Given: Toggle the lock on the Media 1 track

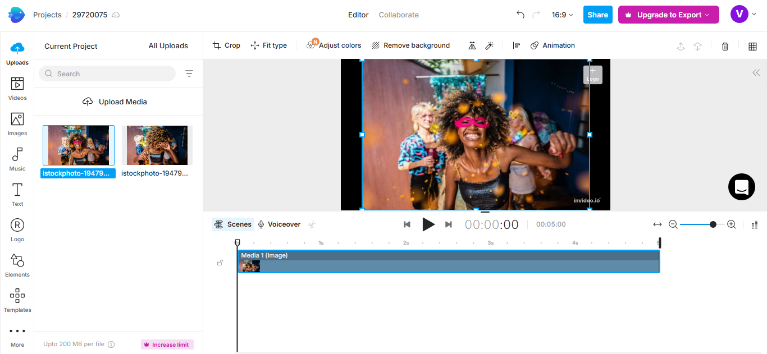Looking at the screenshot, I should coord(220,262).
